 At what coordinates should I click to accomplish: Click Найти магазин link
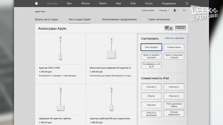coord(148,10)
